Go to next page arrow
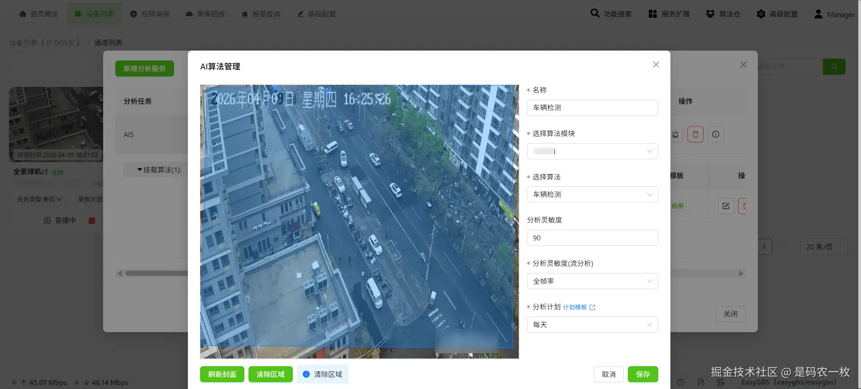 [784, 247]
